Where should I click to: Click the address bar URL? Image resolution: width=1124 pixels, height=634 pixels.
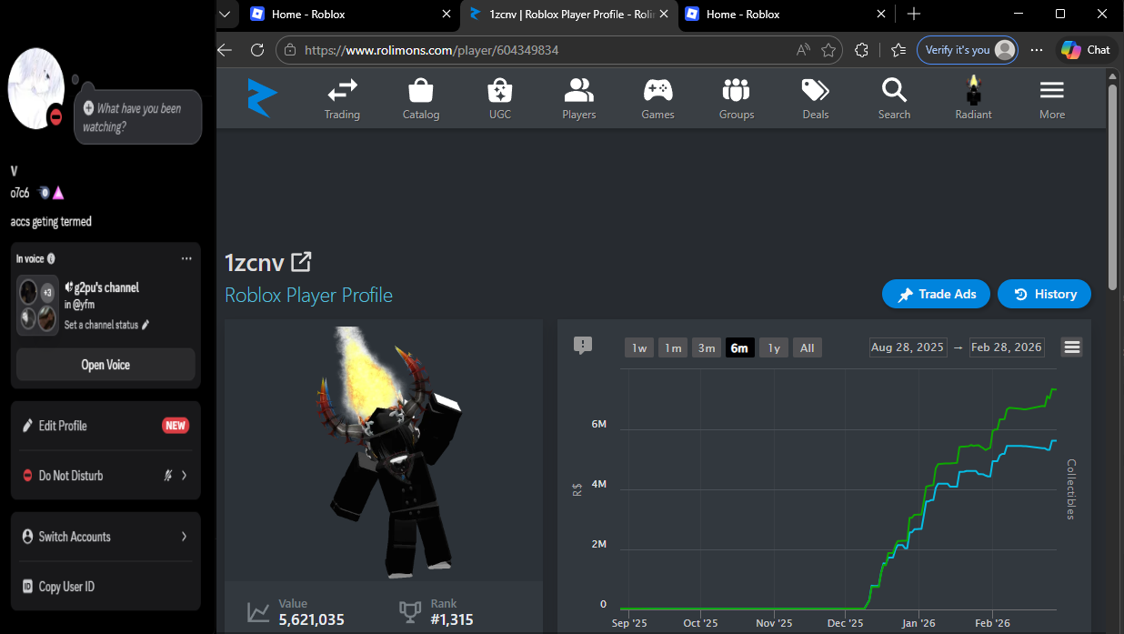coord(432,50)
